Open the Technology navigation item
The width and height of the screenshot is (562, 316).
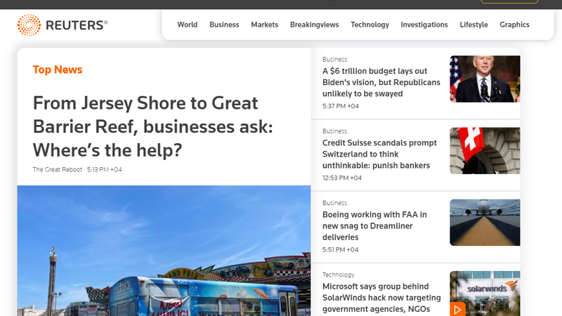[370, 25]
